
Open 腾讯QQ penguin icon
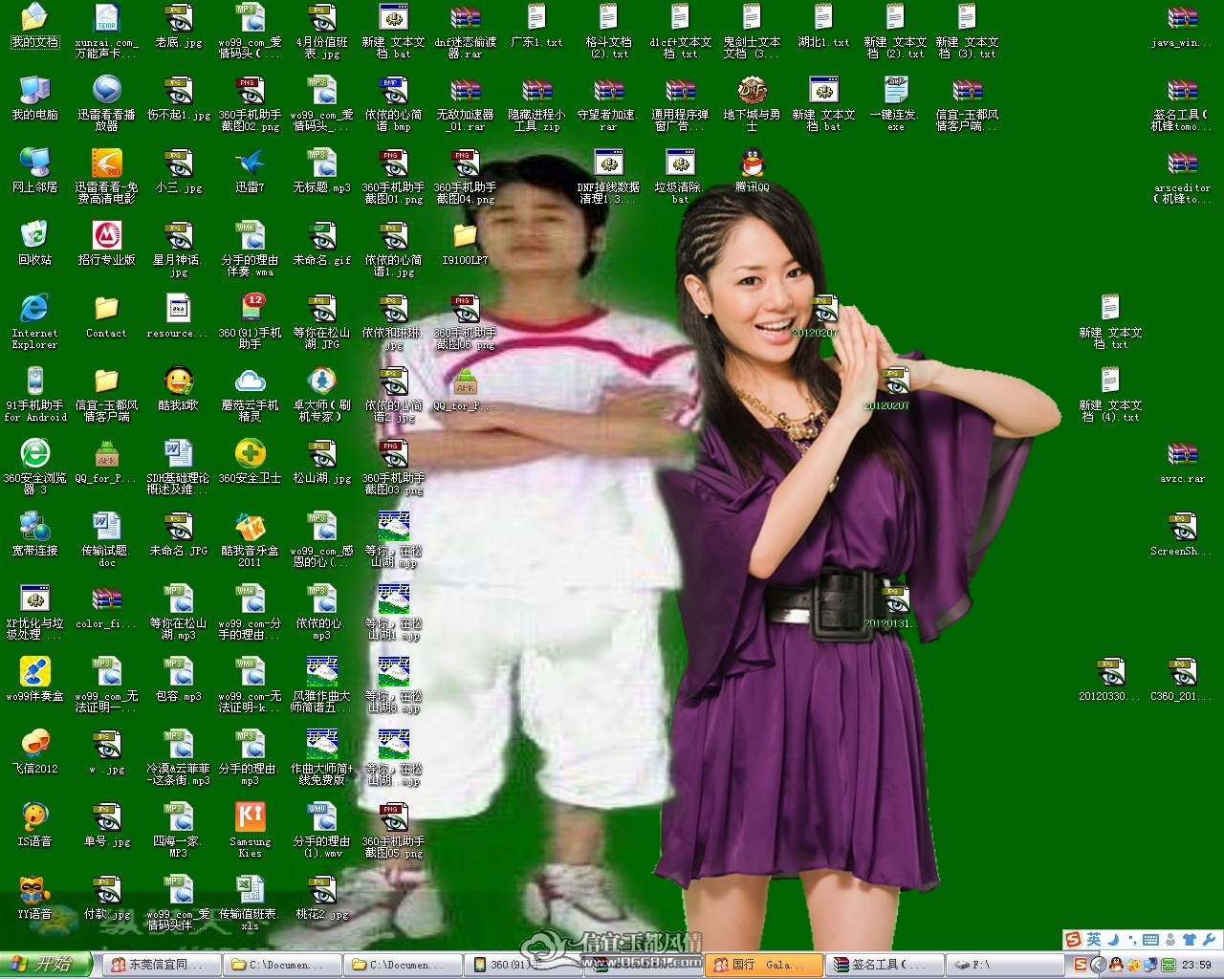752,170
